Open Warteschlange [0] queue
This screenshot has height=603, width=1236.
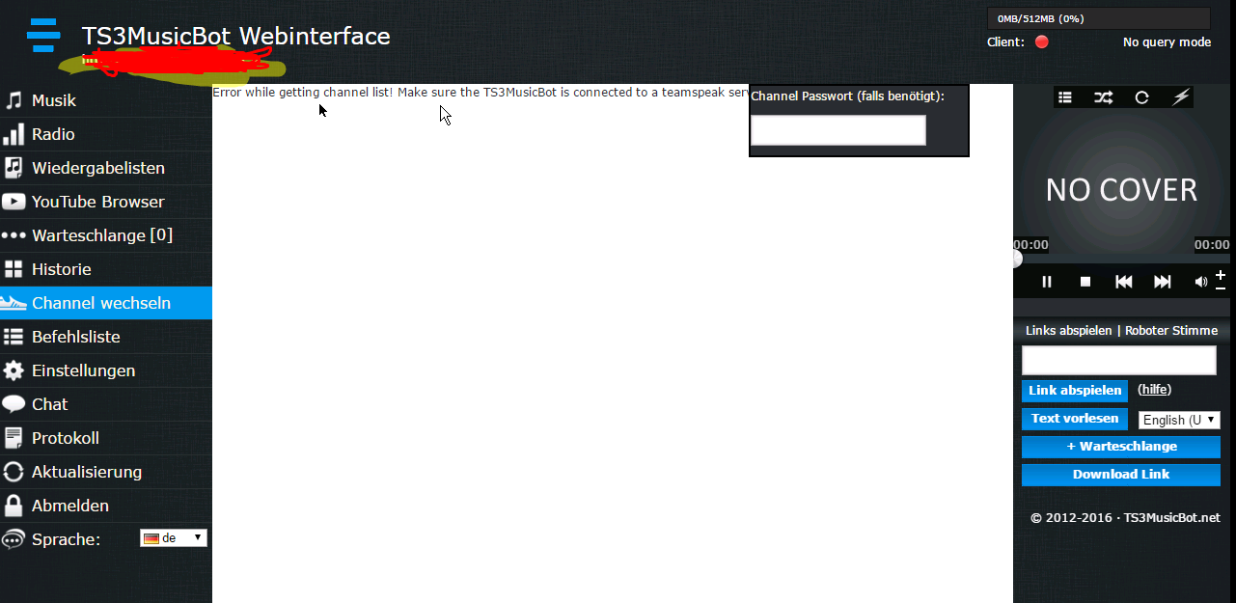[106, 235]
